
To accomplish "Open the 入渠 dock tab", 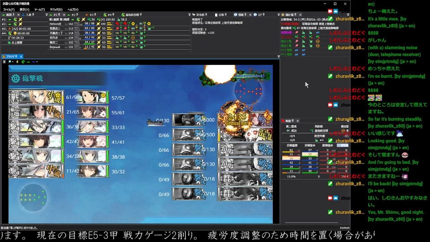I will pyautogui.click(x=29, y=15).
